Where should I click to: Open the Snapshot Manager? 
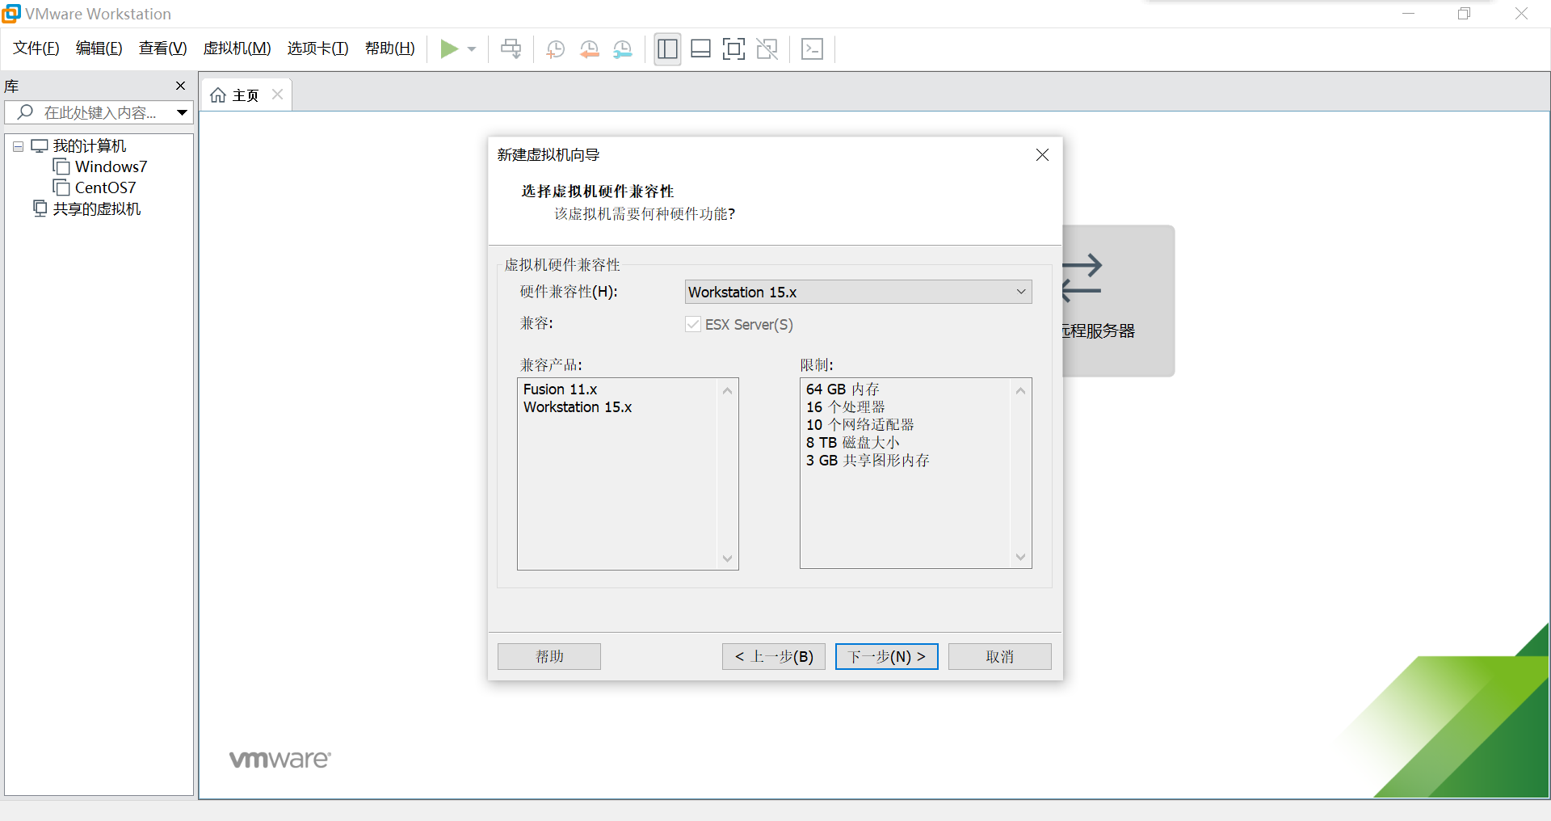coord(623,48)
